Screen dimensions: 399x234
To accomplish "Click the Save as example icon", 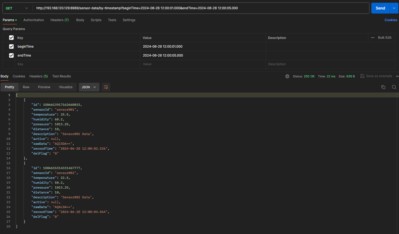I will point(362,76).
